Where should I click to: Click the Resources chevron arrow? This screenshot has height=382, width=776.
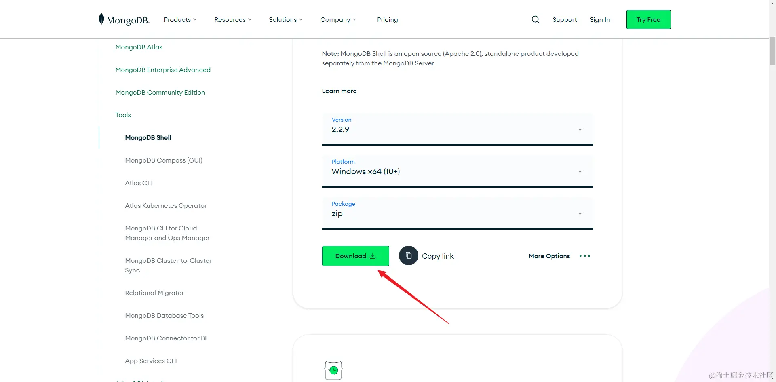click(250, 19)
